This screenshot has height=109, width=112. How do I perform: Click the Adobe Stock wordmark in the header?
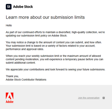(23, 7)
